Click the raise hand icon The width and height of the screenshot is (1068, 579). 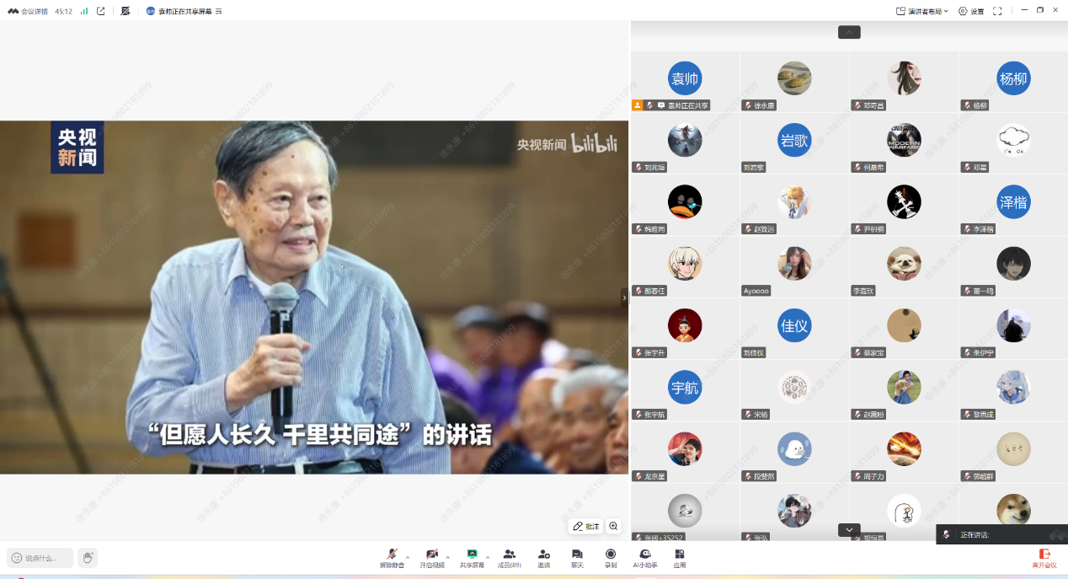tap(88, 557)
